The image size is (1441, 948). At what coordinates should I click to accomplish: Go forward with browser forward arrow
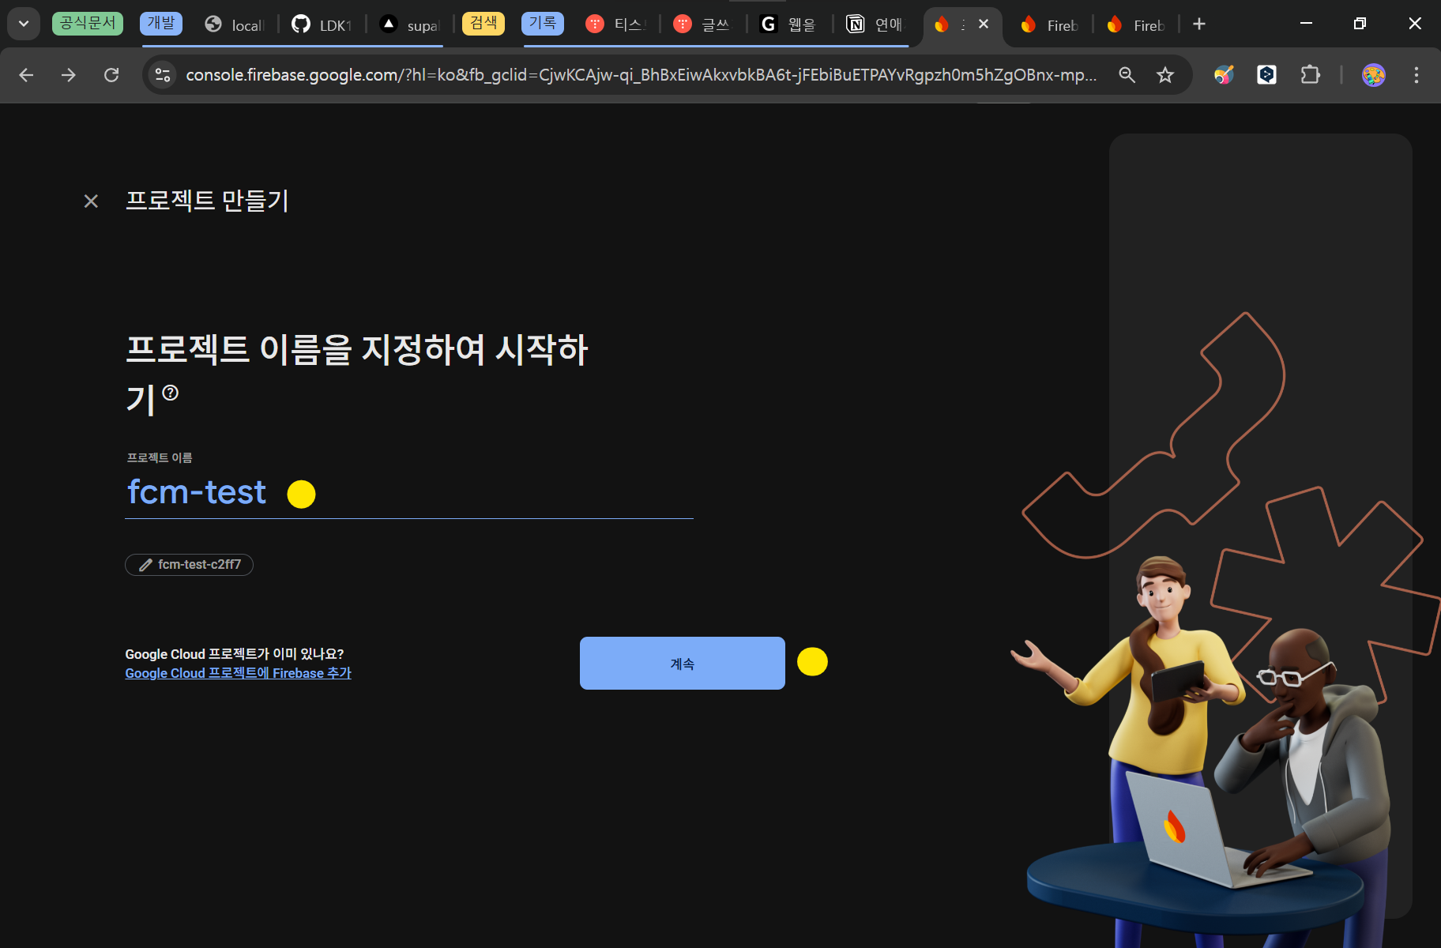coord(69,75)
